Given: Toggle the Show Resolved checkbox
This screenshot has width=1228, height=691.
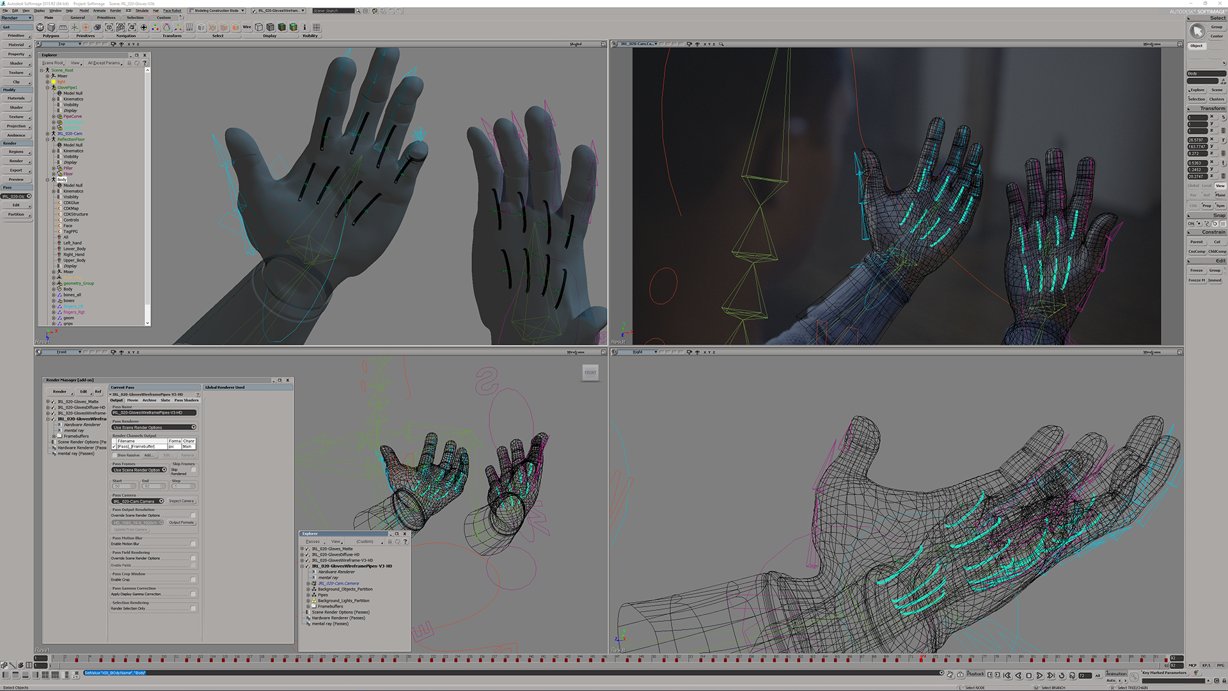Looking at the screenshot, I should coord(114,455).
